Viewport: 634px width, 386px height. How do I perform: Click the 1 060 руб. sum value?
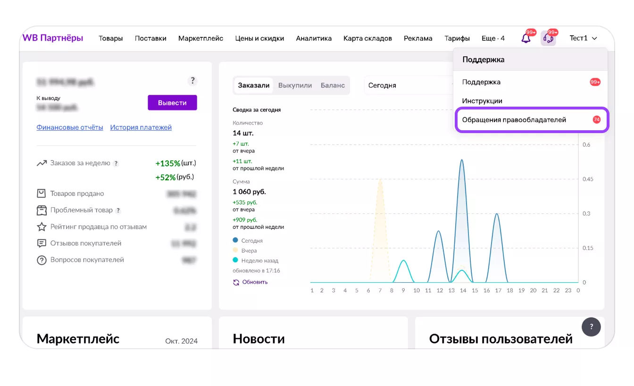pyautogui.click(x=249, y=192)
